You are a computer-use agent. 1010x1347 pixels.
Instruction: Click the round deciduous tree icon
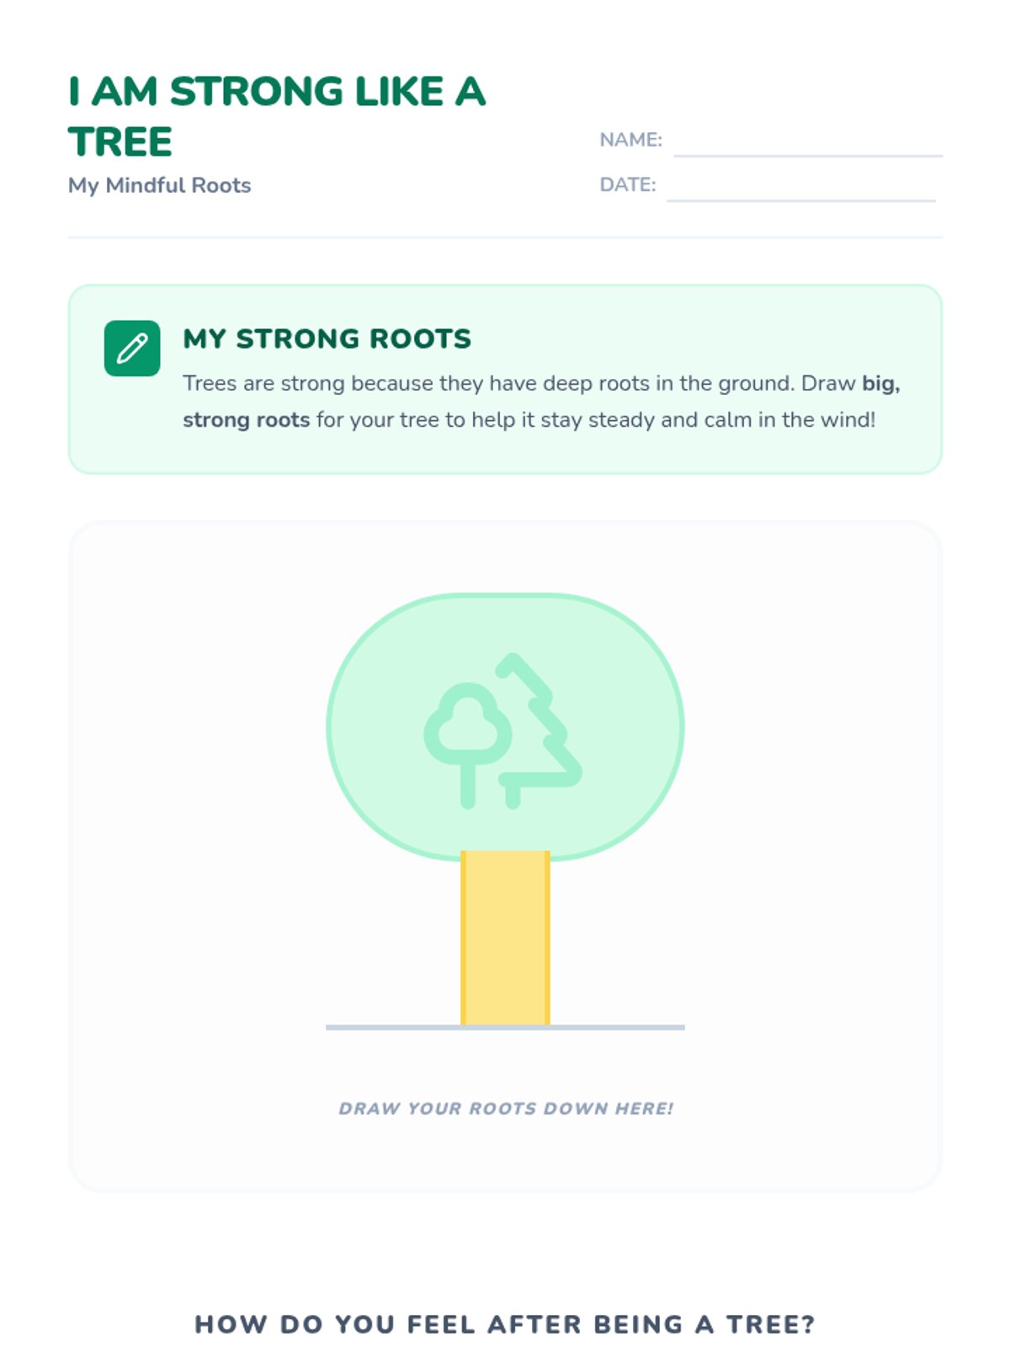(468, 734)
